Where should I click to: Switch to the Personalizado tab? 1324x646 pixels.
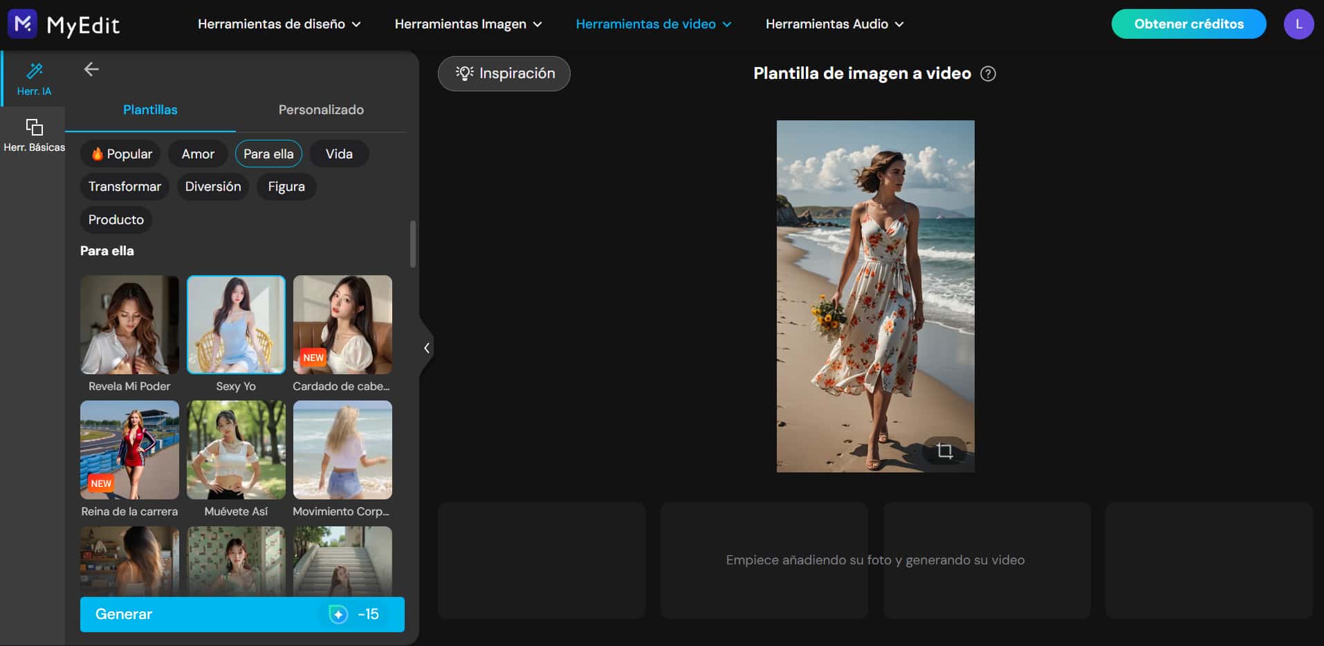(x=321, y=109)
